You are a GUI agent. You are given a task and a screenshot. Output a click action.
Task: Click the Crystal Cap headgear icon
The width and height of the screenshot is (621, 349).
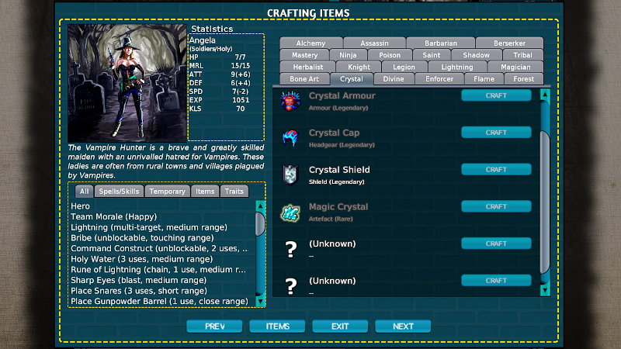click(291, 138)
